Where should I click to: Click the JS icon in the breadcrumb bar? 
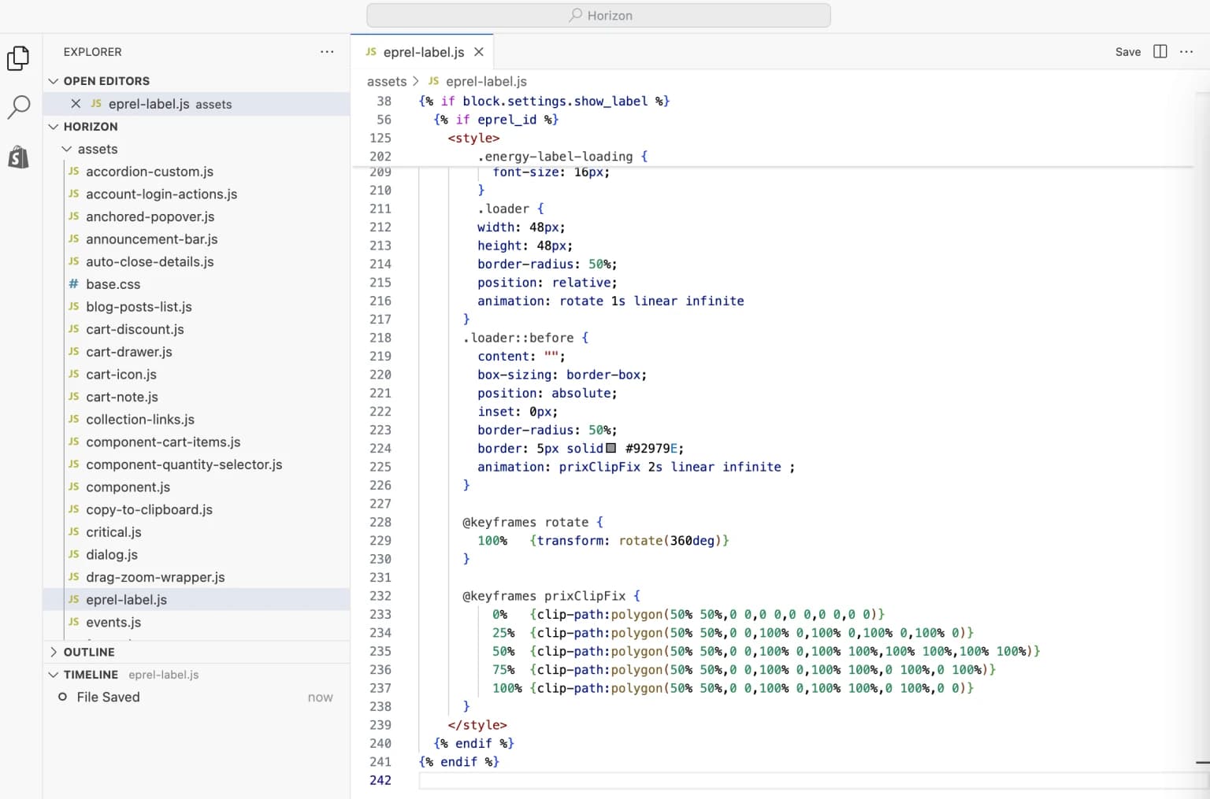433,81
